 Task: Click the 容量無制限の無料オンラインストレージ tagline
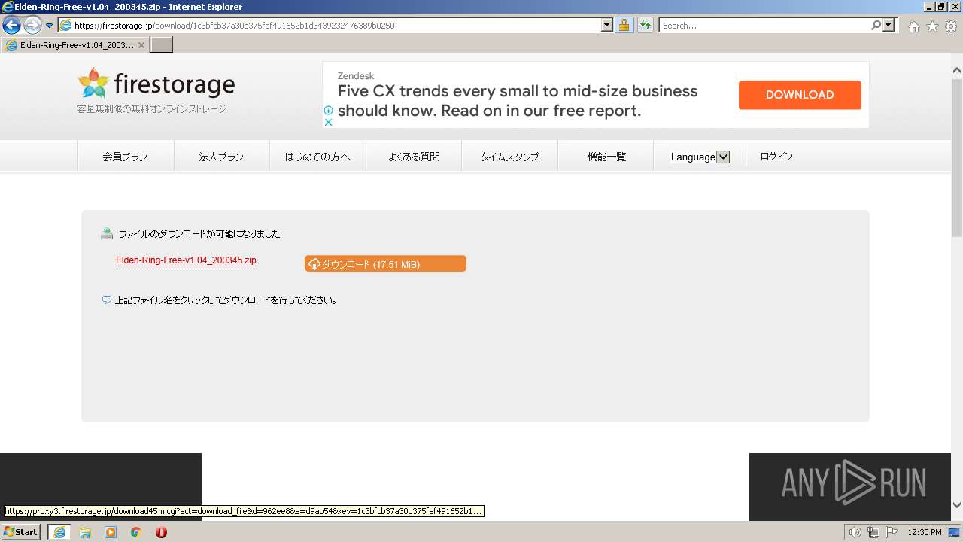(152, 108)
